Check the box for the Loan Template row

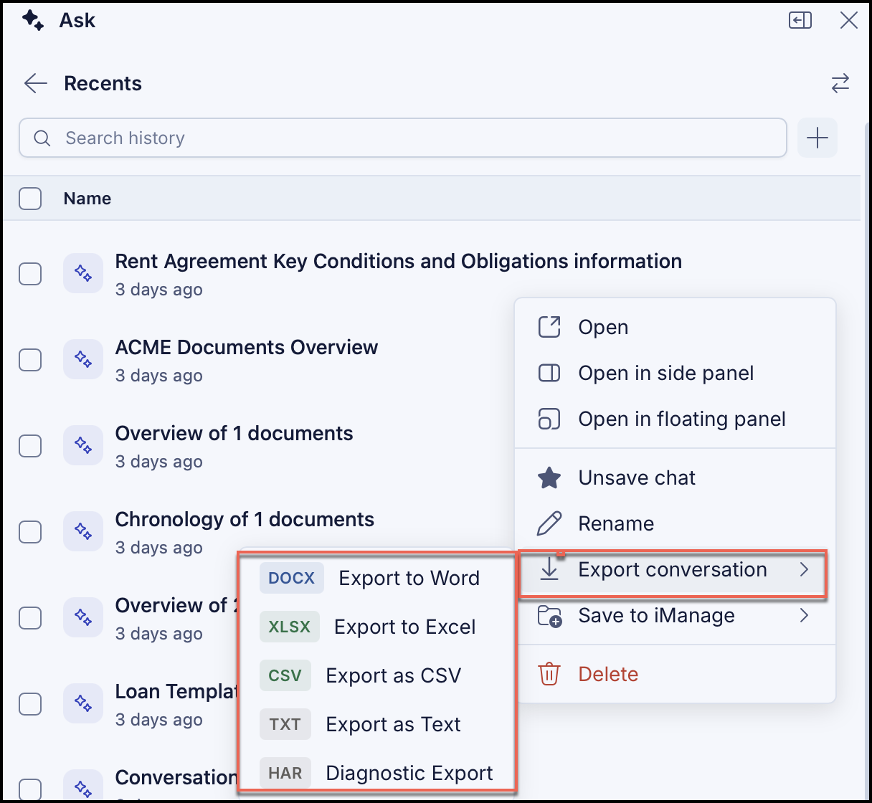coord(30,703)
